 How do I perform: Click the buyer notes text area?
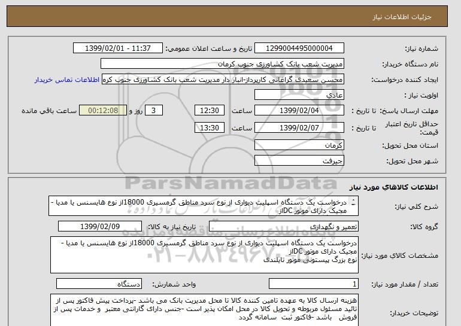tap(204, 310)
